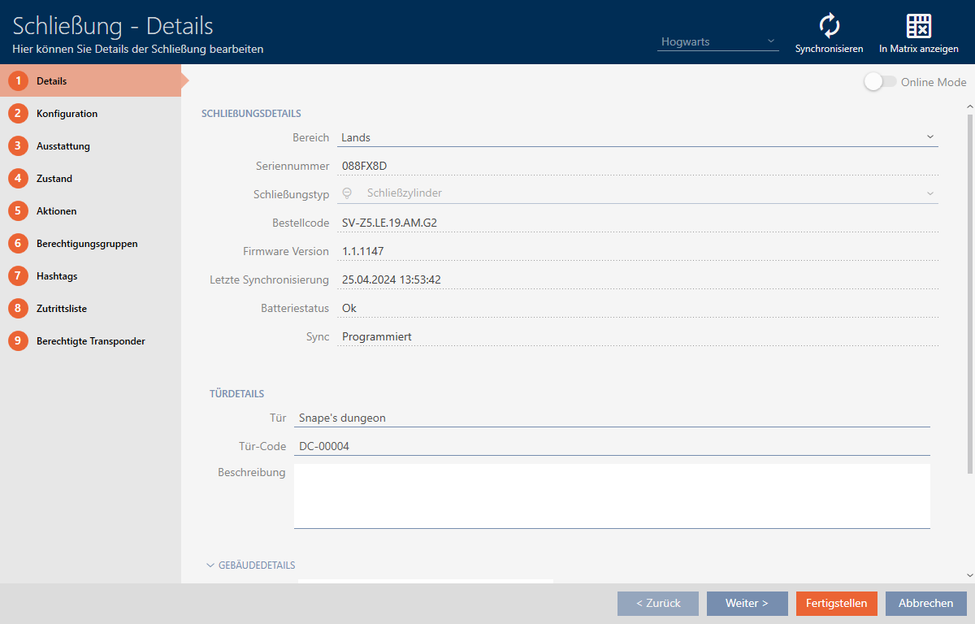Screen dimensions: 975x624
Task: Click the In Matrix anzeigen icon
Action: [918, 26]
